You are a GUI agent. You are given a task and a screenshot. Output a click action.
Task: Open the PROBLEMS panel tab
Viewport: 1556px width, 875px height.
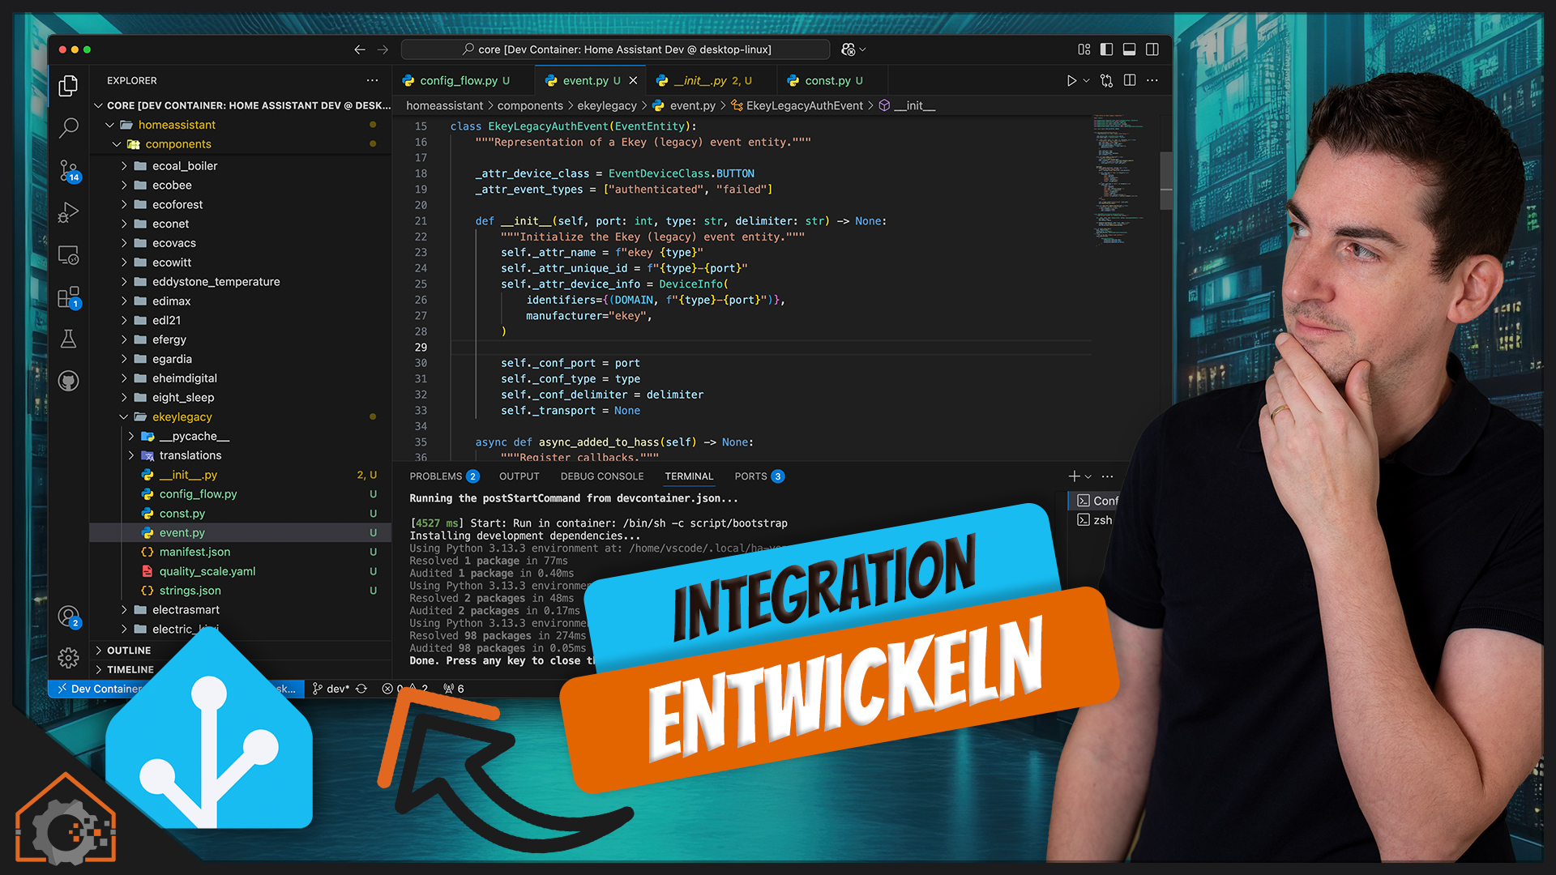(x=435, y=476)
